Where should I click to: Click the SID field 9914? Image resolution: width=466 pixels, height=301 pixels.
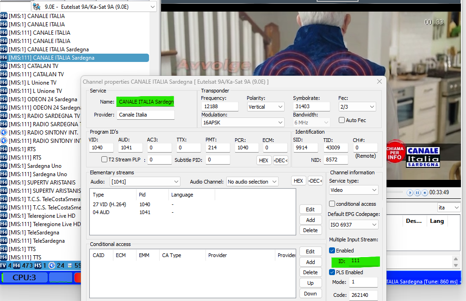305,147
